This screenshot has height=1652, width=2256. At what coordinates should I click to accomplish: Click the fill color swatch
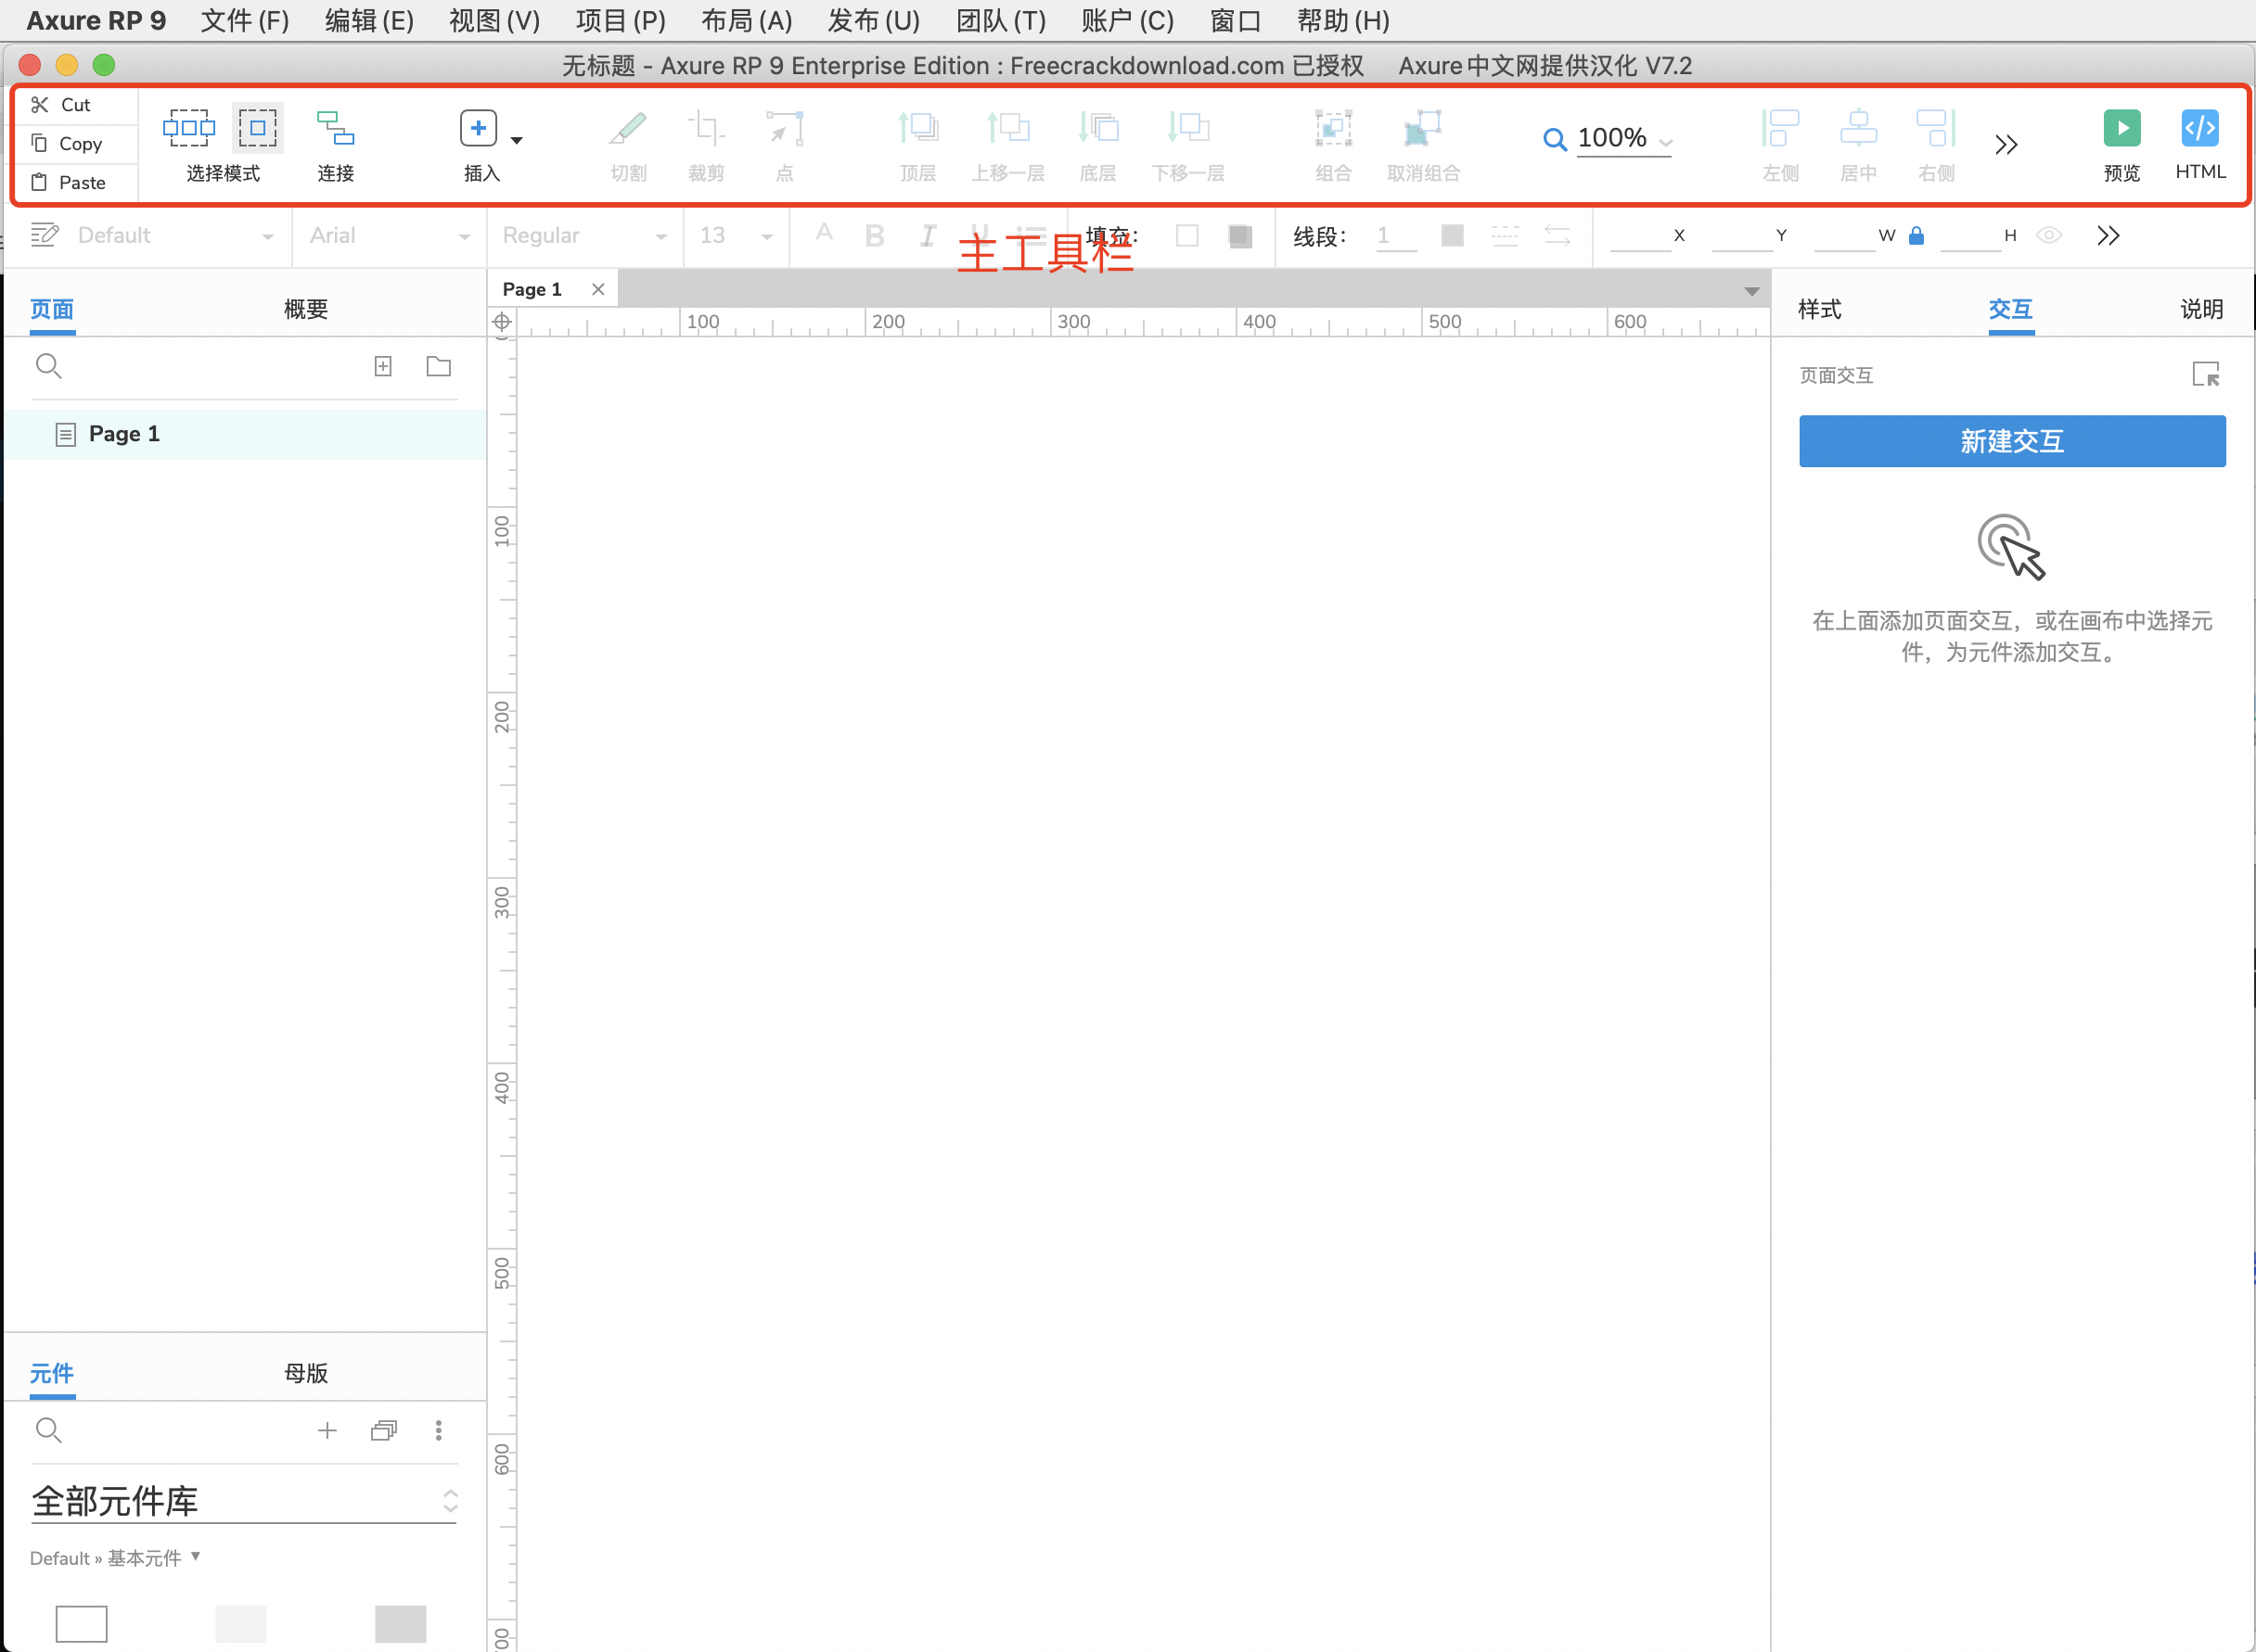pyautogui.click(x=1186, y=236)
